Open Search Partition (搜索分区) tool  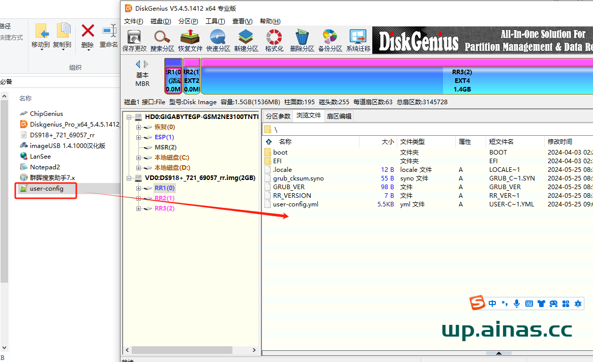click(162, 41)
